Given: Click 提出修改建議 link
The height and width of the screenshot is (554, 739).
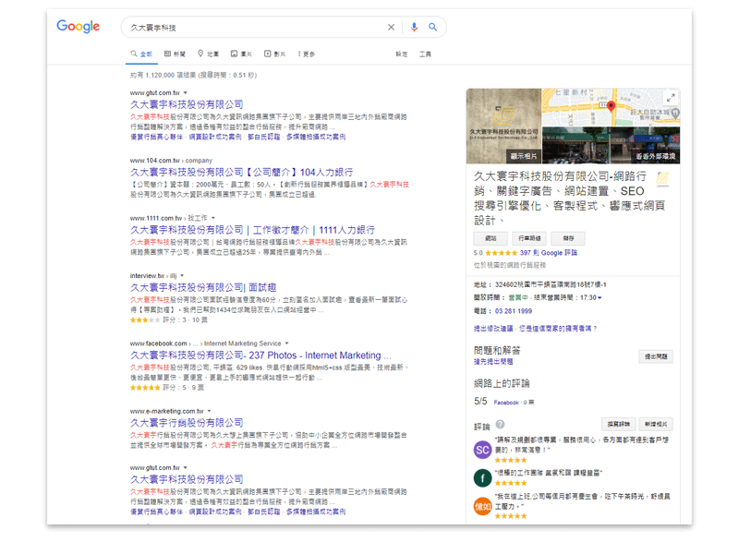Looking at the screenshot, I should pyautogui.click(x=493, y=329).
